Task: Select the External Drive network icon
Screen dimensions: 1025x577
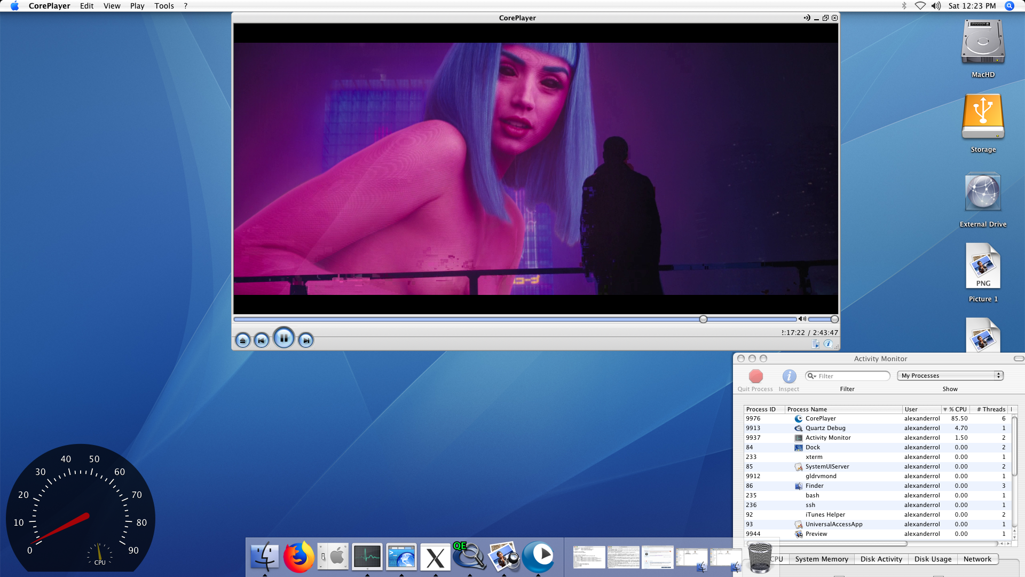Action: 983,192
